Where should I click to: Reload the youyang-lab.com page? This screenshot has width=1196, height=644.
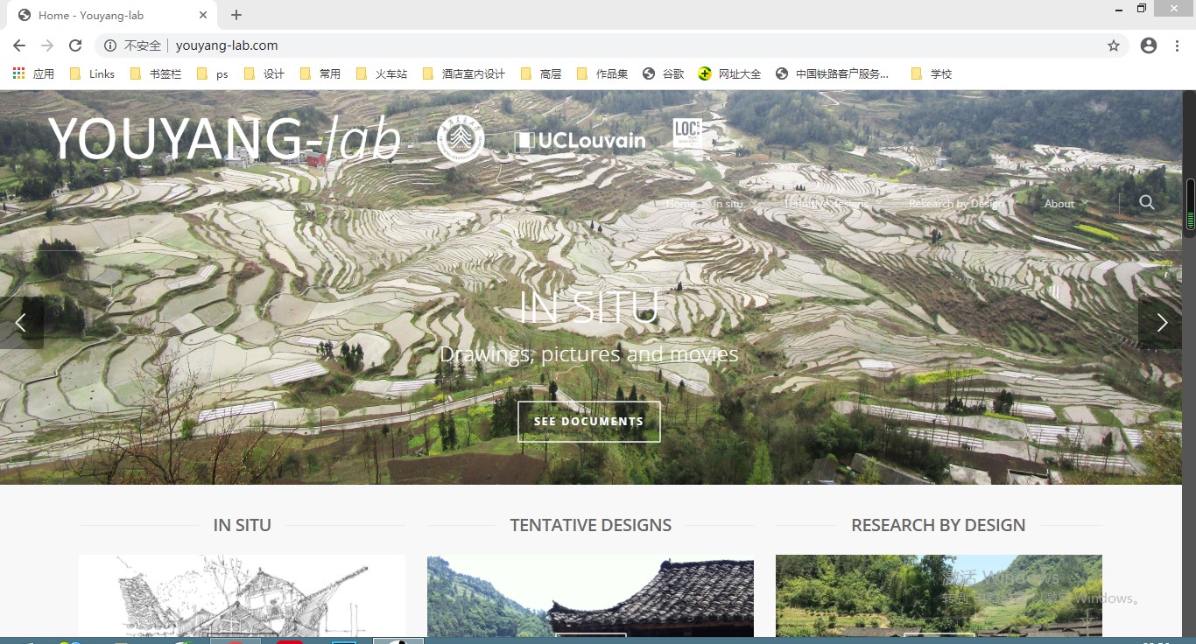(x=75, y=45)
